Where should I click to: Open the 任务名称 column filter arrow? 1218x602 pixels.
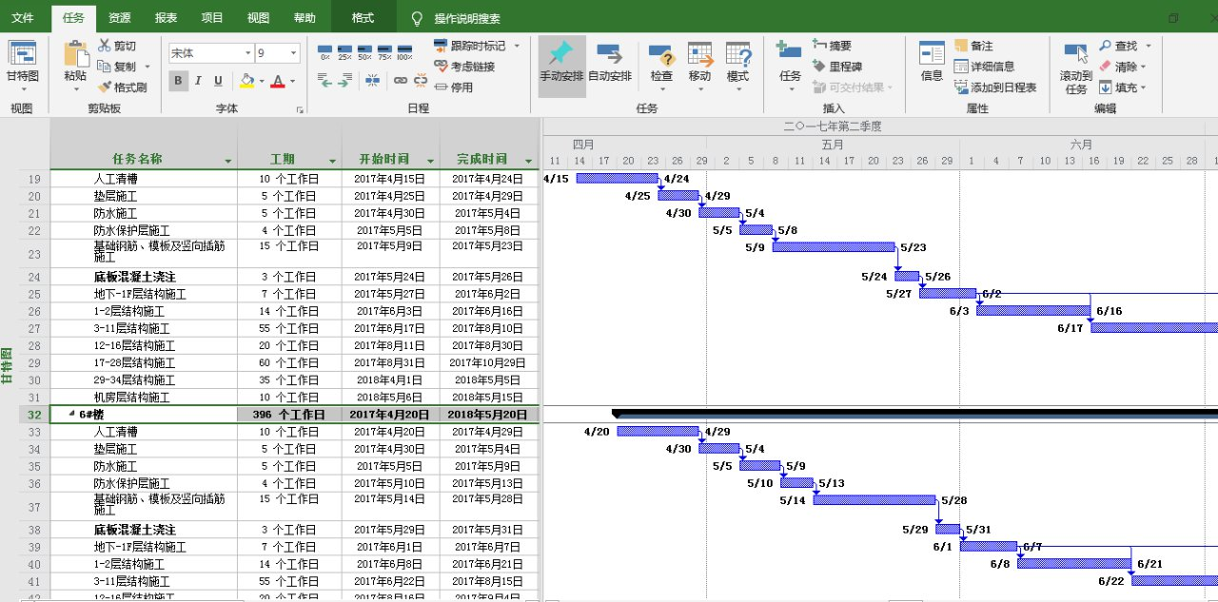click(228, 160)
